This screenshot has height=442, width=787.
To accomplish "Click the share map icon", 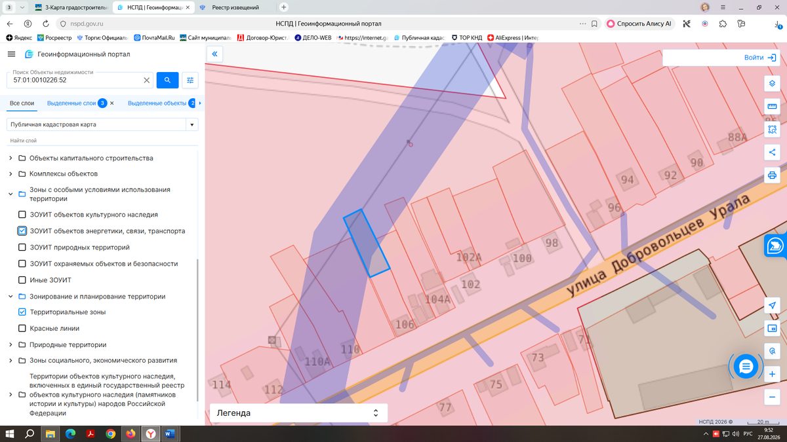I will pyautogui.click(x=772, y=153).
